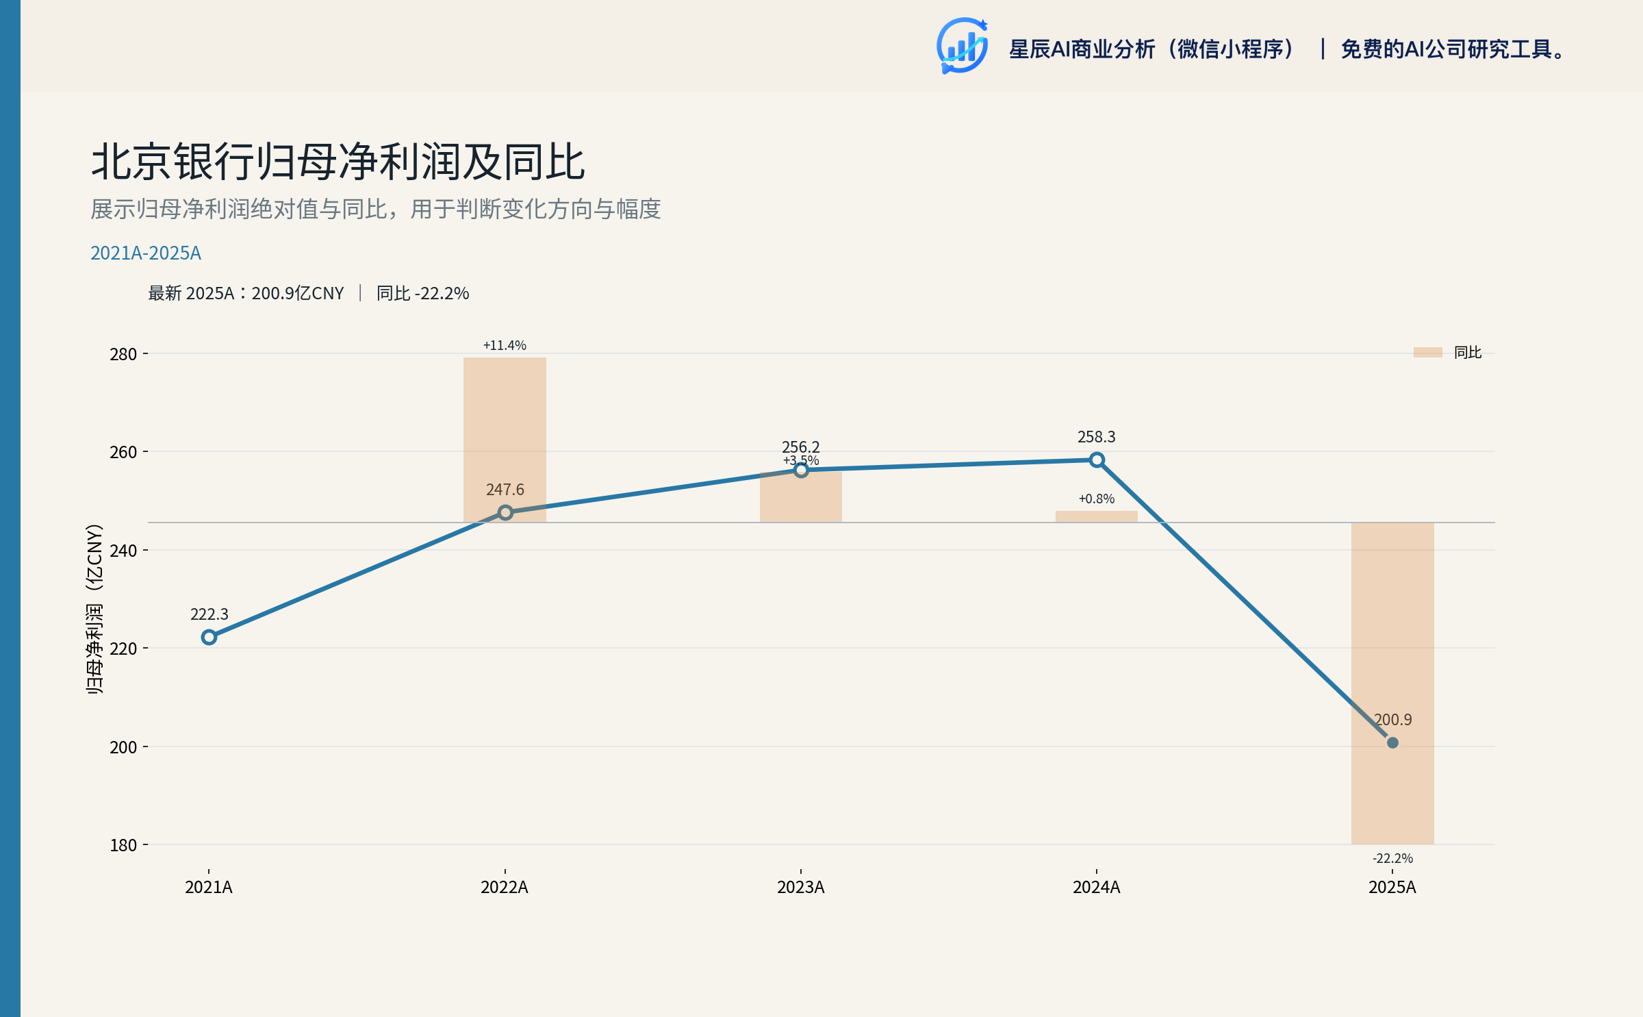Click the 280 y-axis tick label
1643x1017 pixels.
coord(123,355)
